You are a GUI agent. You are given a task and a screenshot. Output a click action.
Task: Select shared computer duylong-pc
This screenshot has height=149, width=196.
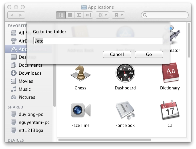28,114
